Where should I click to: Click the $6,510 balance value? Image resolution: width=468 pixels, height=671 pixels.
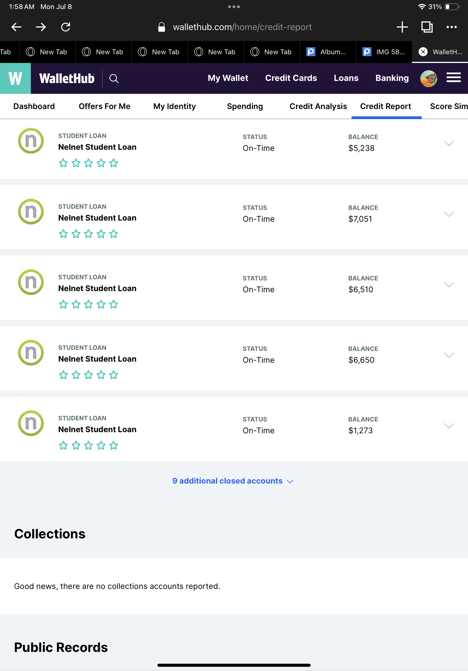pyautogui.click(x=361, y=289)
